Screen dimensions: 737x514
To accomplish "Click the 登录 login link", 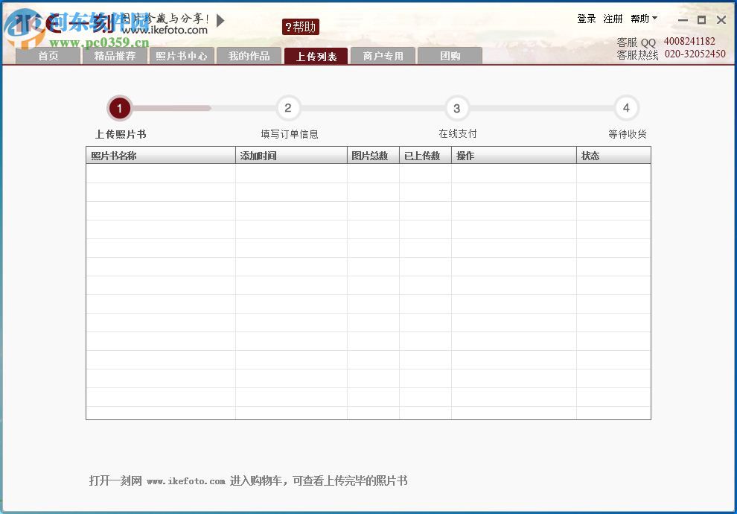I will (587, 19).
